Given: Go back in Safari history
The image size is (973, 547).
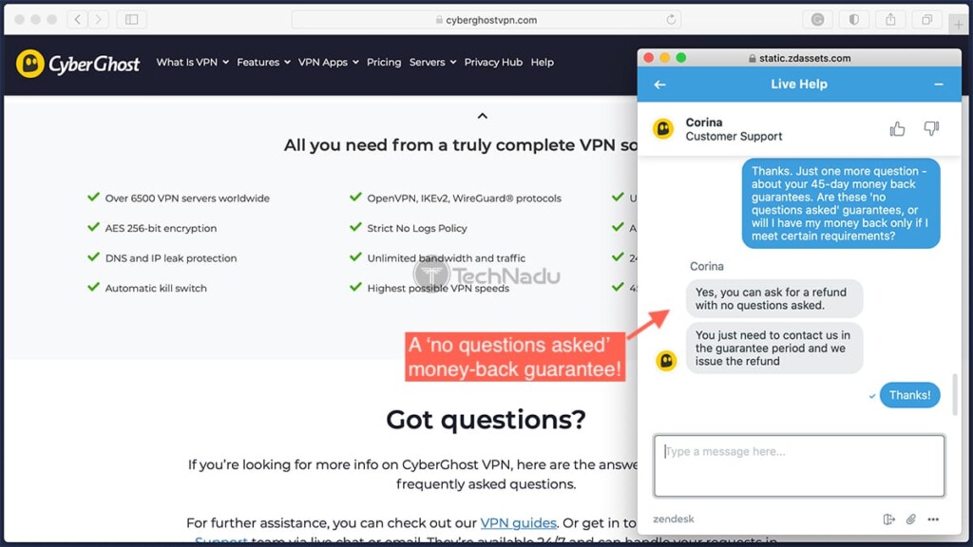Looking at the screenshot, I should 78,20.
